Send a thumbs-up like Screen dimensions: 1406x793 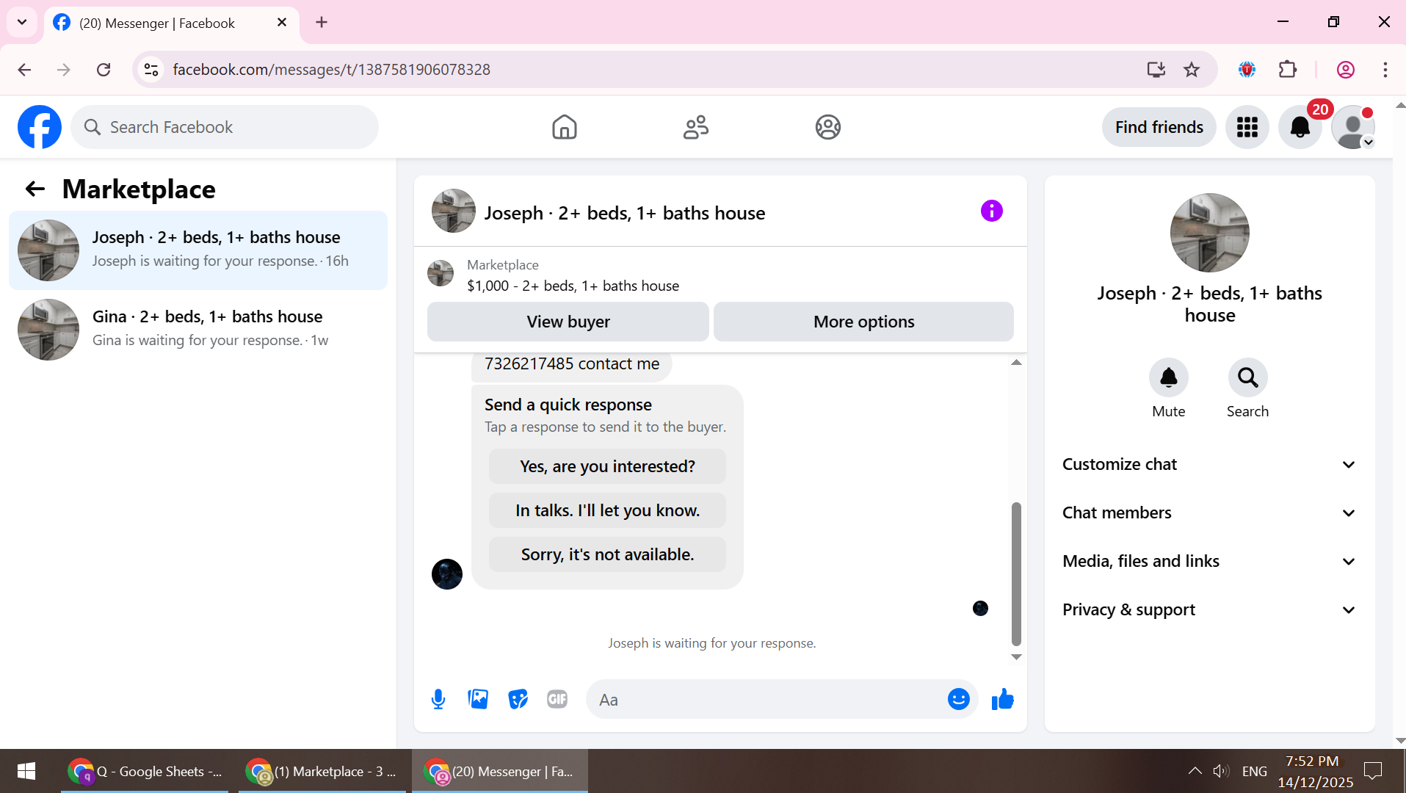[x=1002, y=699]
